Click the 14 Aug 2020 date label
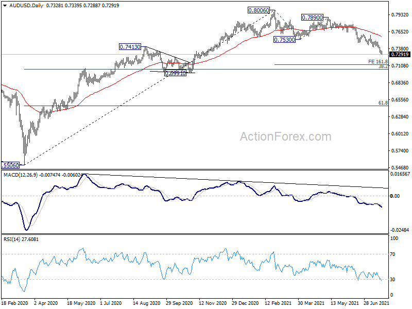The image size is (412, 309). pos(147,303)
